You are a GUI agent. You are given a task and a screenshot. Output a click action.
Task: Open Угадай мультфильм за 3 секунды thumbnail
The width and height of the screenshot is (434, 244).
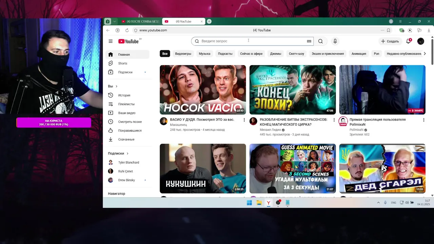tap(293, 168)
